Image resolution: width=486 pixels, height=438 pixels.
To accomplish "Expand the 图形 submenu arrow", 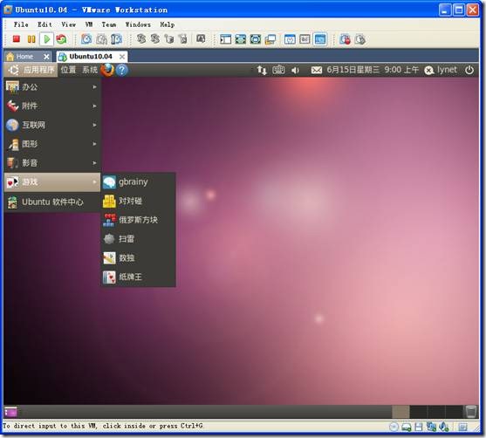I will coord(94,144).
